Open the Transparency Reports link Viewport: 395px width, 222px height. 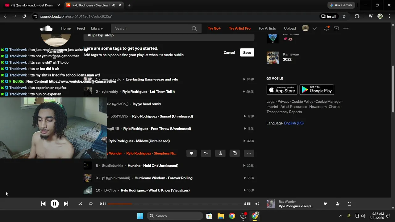[284, 112]
